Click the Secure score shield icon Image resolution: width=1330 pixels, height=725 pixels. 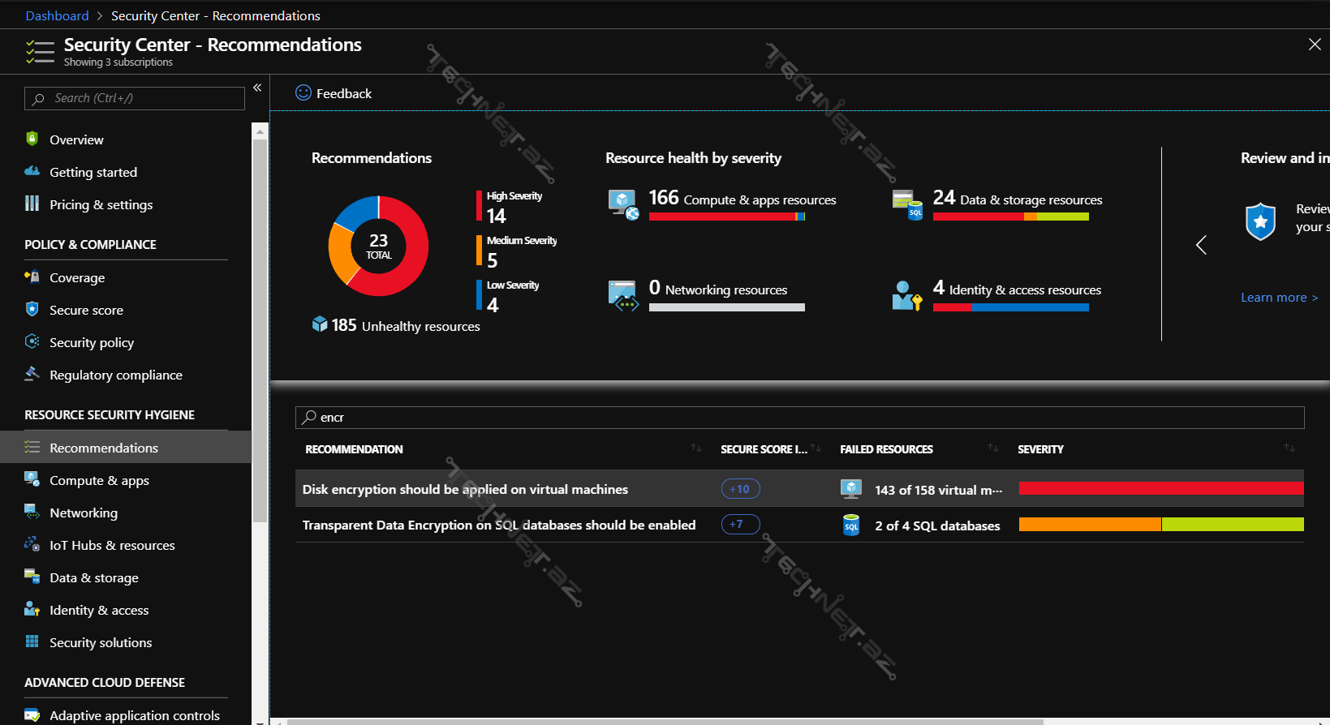[x=32, y=309]
